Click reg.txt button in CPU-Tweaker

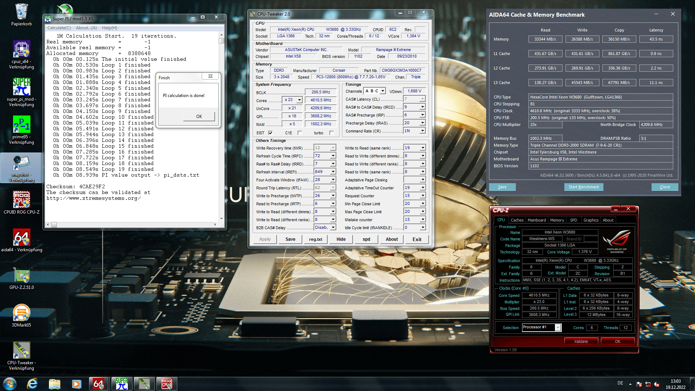pyautogui.click(x=316, y=239)
